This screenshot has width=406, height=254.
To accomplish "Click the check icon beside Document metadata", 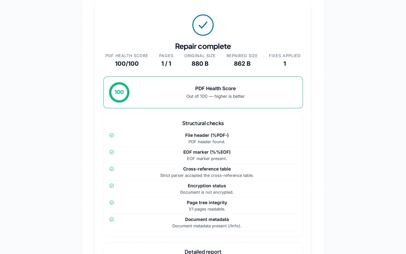I will [x=112, y=219].
